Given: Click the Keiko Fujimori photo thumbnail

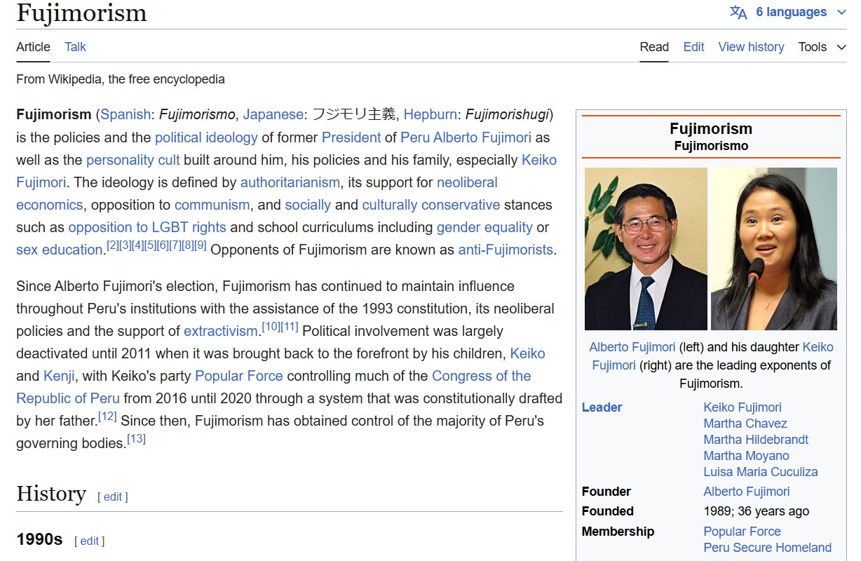Looking at the screenshot, I should pos(774,249).
